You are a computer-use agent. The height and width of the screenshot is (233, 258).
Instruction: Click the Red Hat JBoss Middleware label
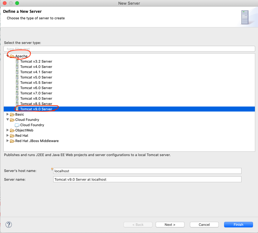click(37, 141)
